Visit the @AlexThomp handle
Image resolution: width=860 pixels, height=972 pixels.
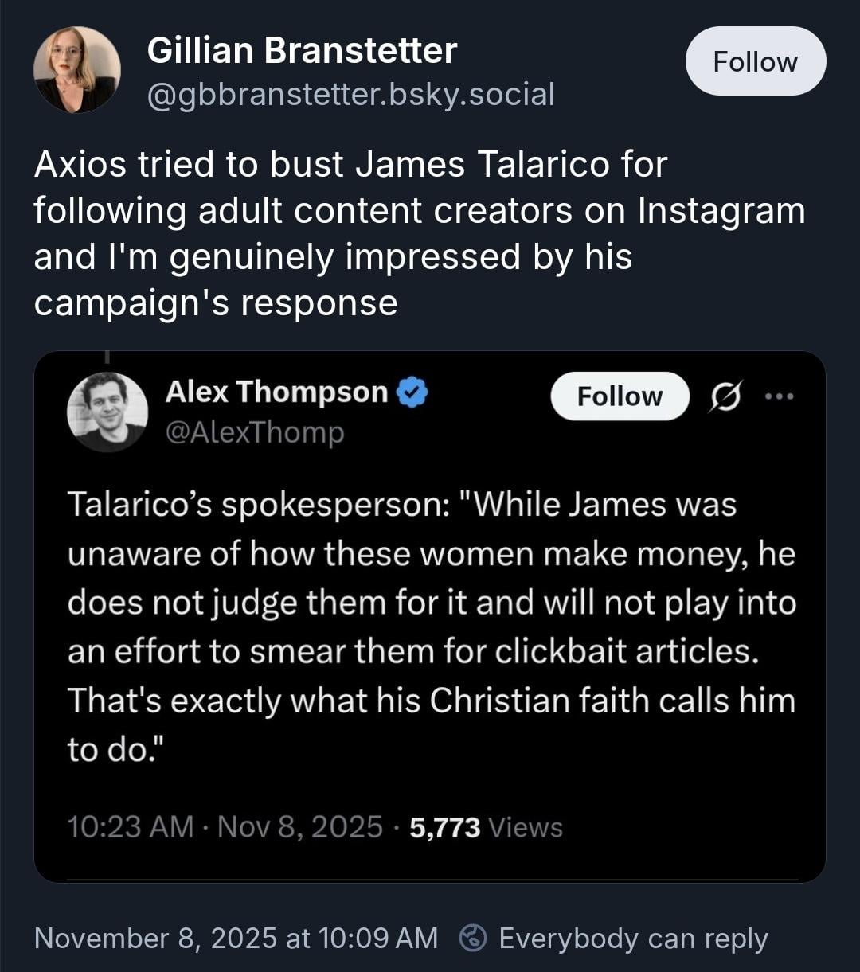(255, 432)
